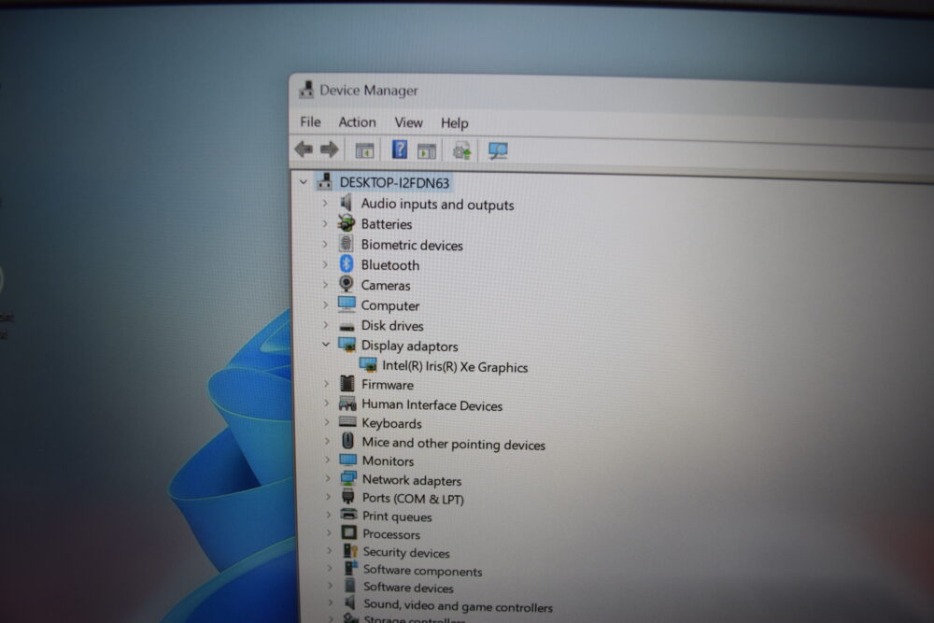Click the Sound, video and game controllers icon
Image resolution: width=934 pixels, height=623 pixels.
[x=350, y=602]
